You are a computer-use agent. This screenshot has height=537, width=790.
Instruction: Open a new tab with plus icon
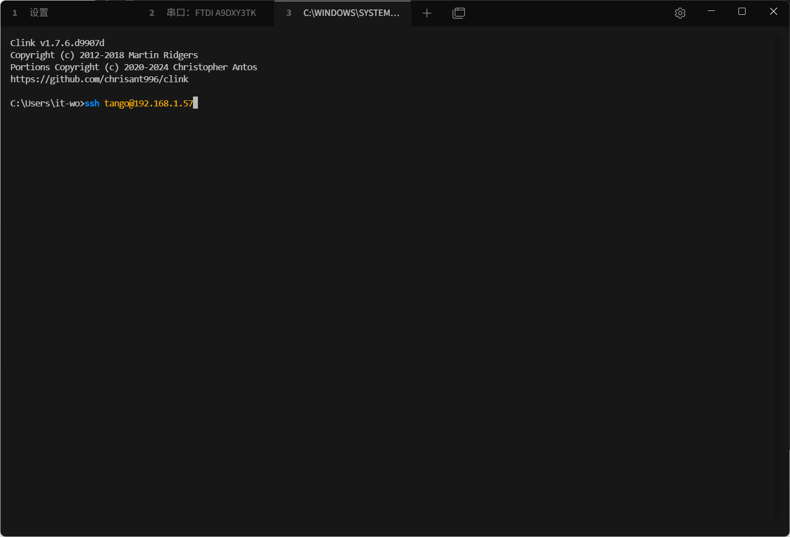tap(427, 13)
